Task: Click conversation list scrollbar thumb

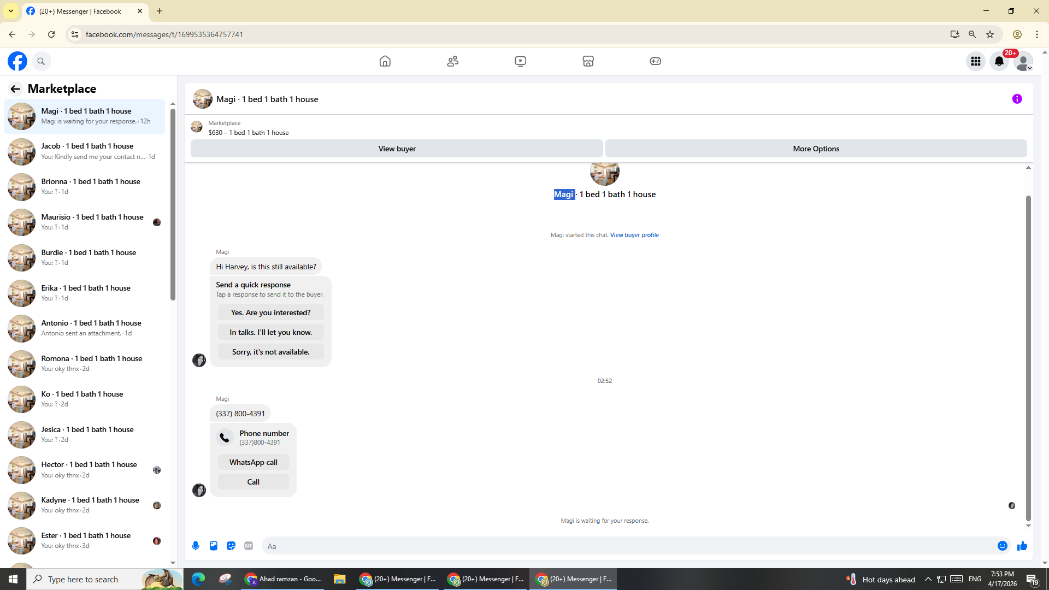Action: [x=173, y=205]
